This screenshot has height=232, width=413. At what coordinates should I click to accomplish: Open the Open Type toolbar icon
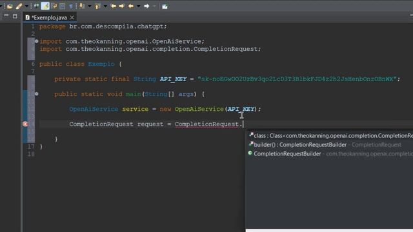pyautogui.click(x=10, y=6)
